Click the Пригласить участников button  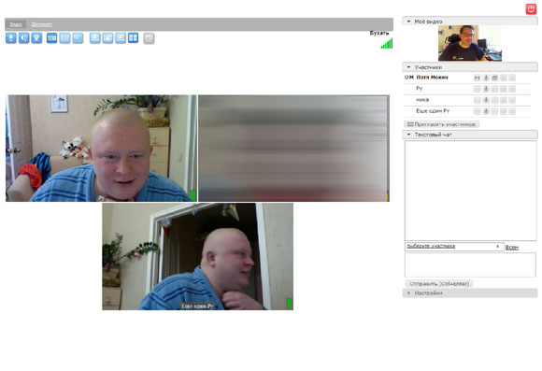pyautogui.click(x=441, y=124)
